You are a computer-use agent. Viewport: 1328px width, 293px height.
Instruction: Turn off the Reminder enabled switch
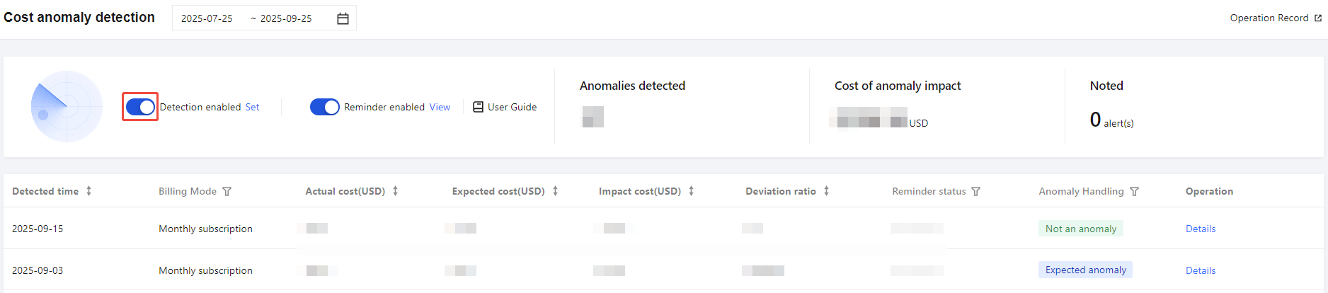pos(325,107)
